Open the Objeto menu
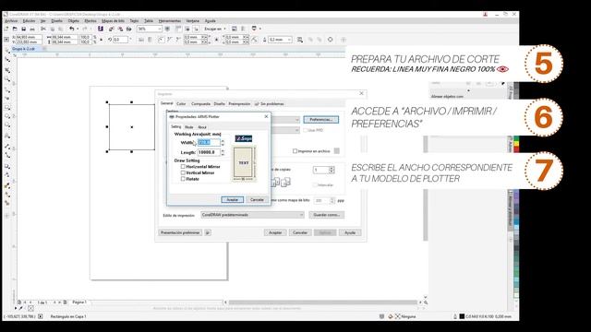 (74, 21)
